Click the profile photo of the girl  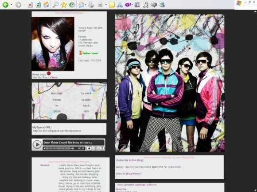[53, 44]
